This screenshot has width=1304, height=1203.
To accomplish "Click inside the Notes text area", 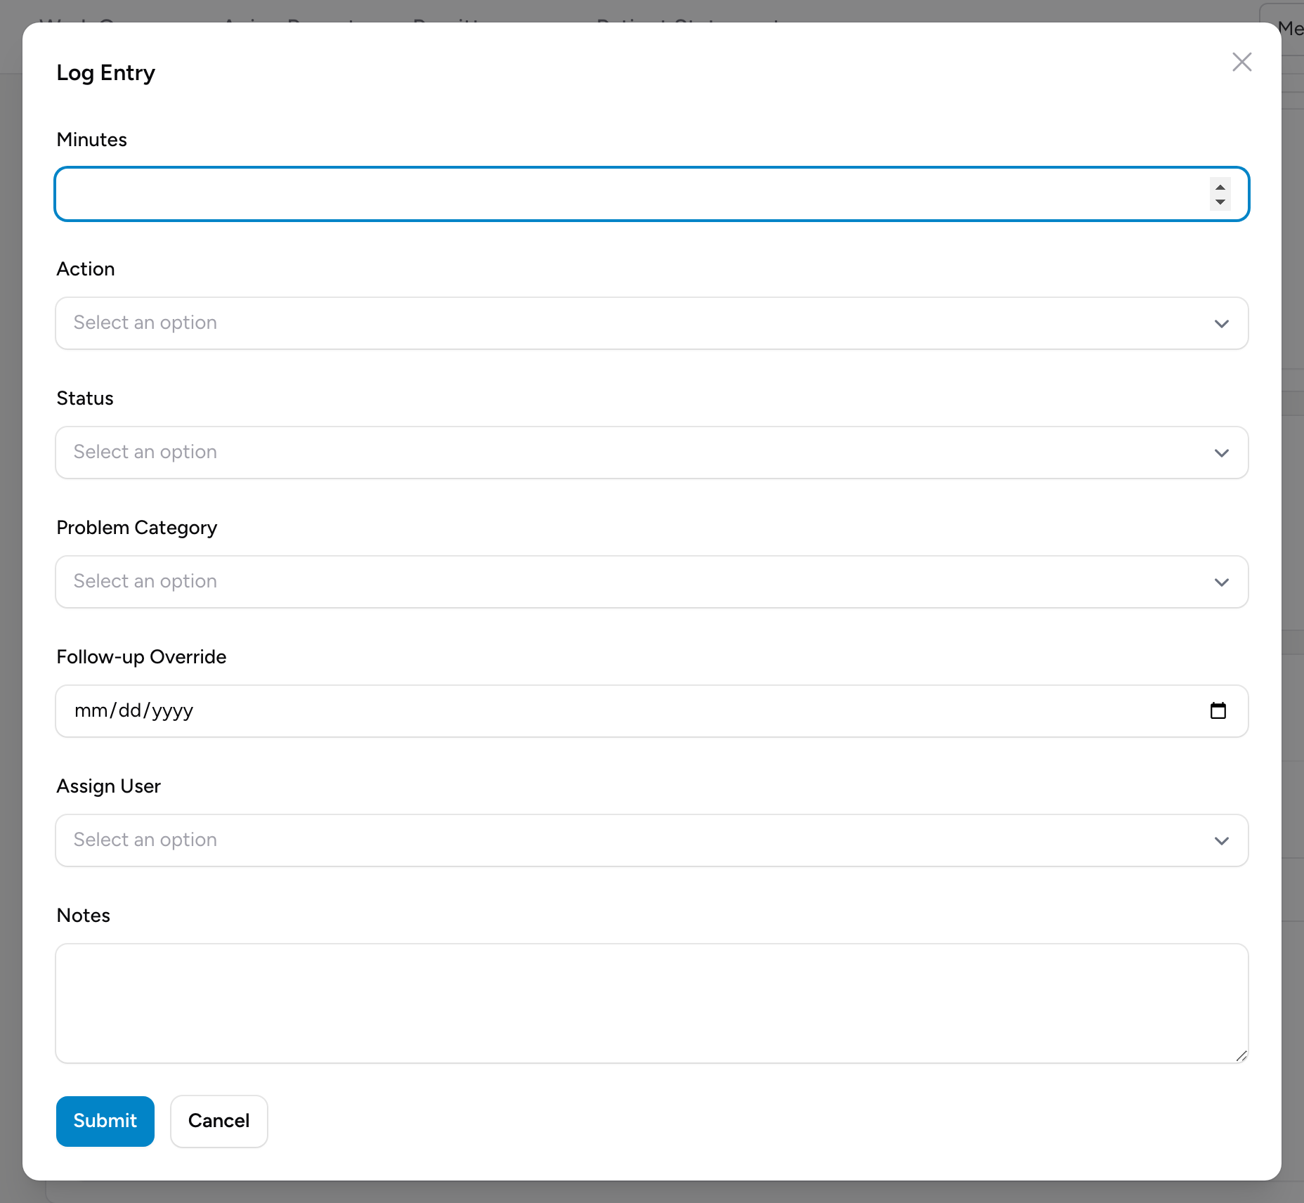I will (x=651, y=1003).
